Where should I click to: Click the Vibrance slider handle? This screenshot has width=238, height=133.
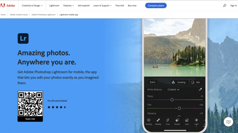click(x=179, y=116)
